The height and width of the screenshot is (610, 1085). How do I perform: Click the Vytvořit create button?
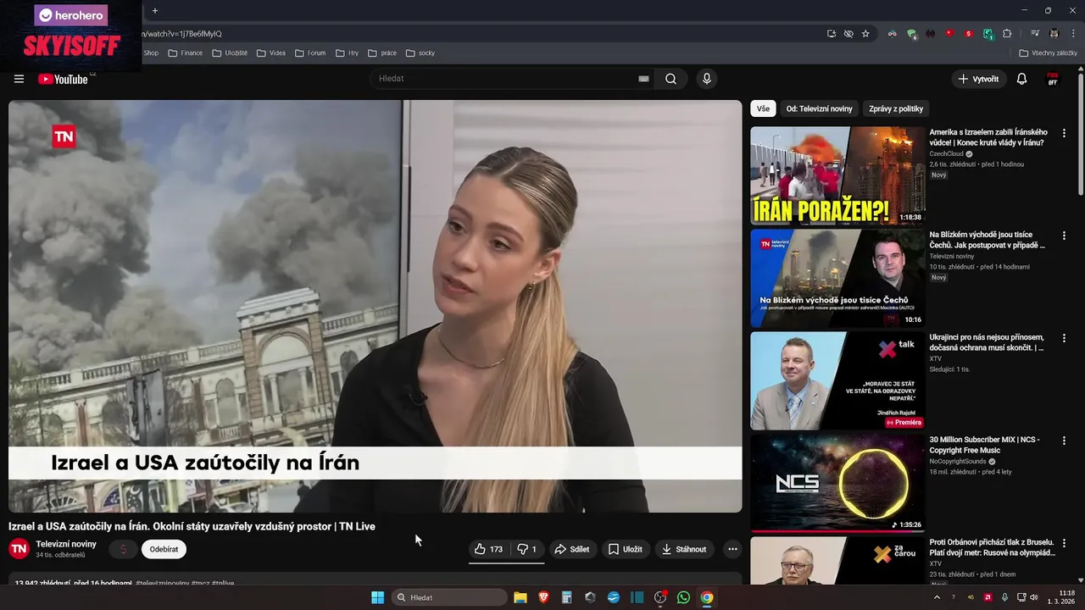pos(978,79)
